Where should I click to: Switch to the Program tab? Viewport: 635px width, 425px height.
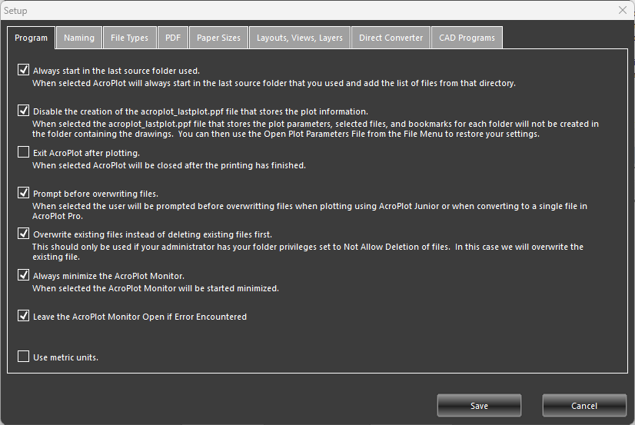tap(32, 38)
